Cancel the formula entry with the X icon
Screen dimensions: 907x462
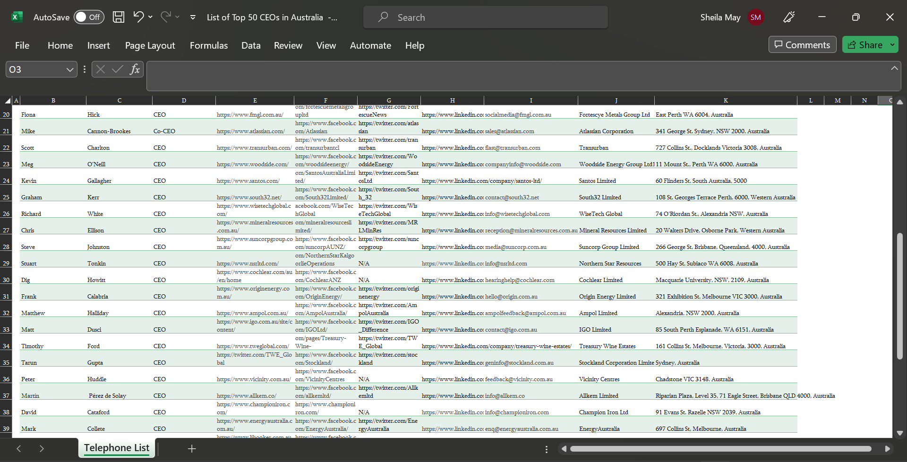click(100, 69)
